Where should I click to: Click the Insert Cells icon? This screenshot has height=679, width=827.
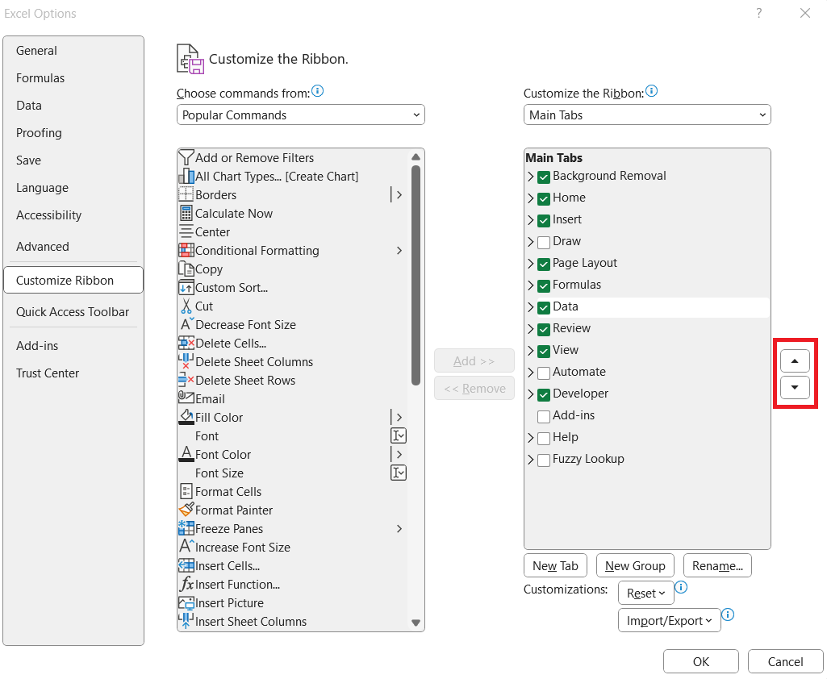pos(186,565)
